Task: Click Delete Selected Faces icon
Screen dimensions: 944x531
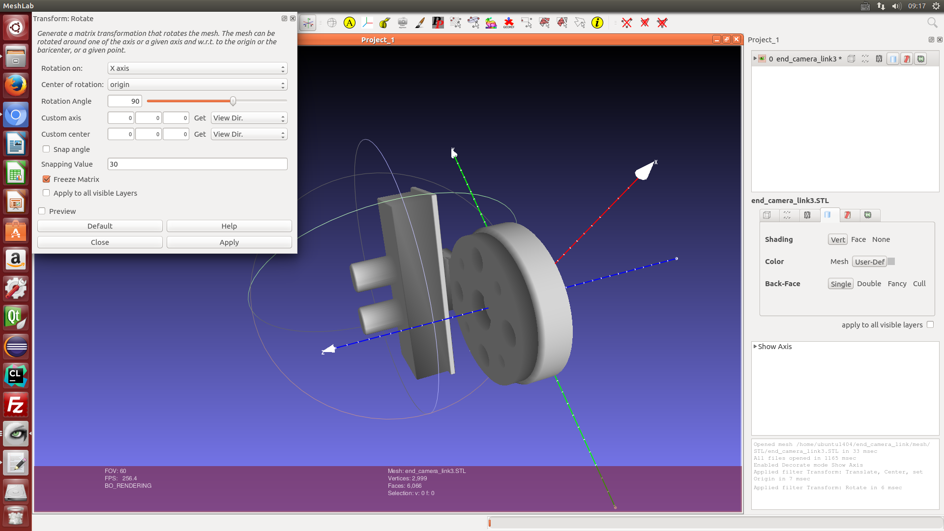Action: [x=645, y=23]
